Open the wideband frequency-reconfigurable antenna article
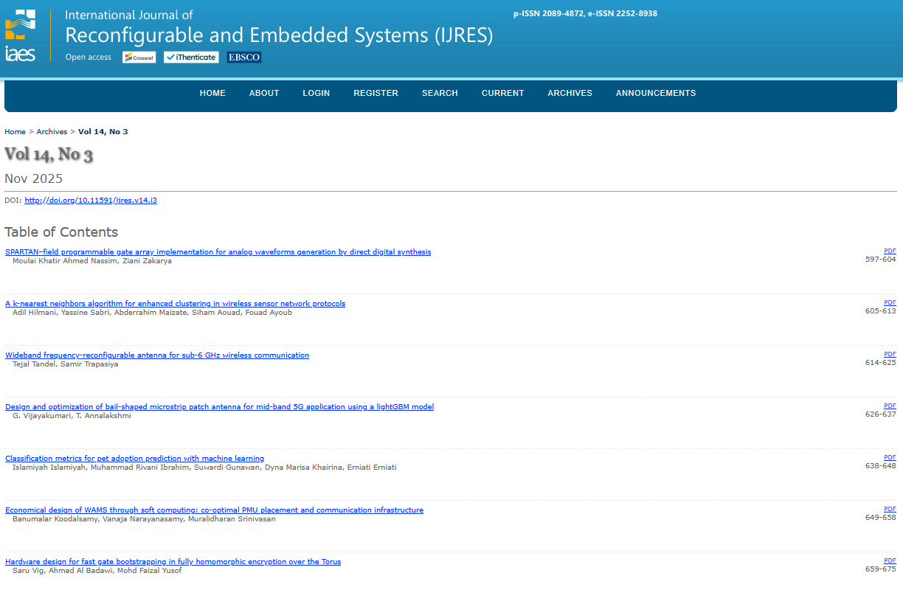The width and height of the screenshot is (903, 601). pos(157,355)
